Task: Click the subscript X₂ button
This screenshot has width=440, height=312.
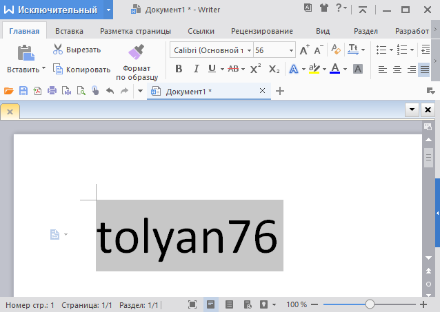Action: tap(274, 69)
